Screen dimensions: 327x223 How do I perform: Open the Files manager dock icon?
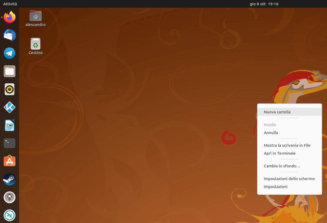tap(10, 71)
